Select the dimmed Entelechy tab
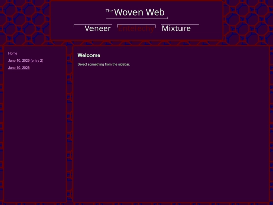The image size is (273, 205). 136,28
